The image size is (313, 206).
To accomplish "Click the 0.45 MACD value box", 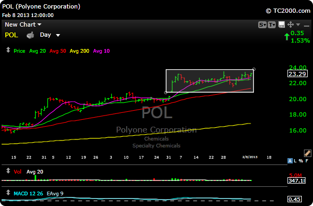I will (x=294, y=199).
